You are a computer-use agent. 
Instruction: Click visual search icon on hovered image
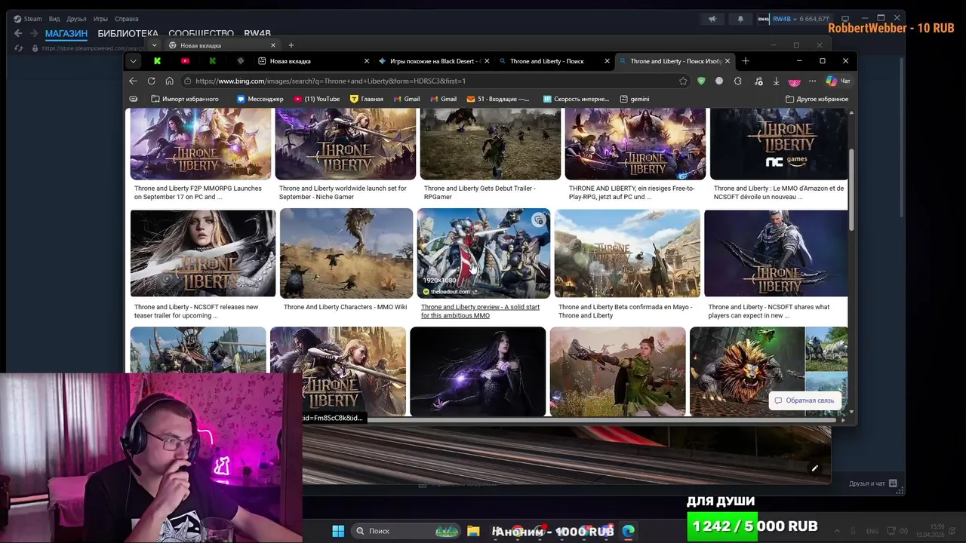[538, 220]
